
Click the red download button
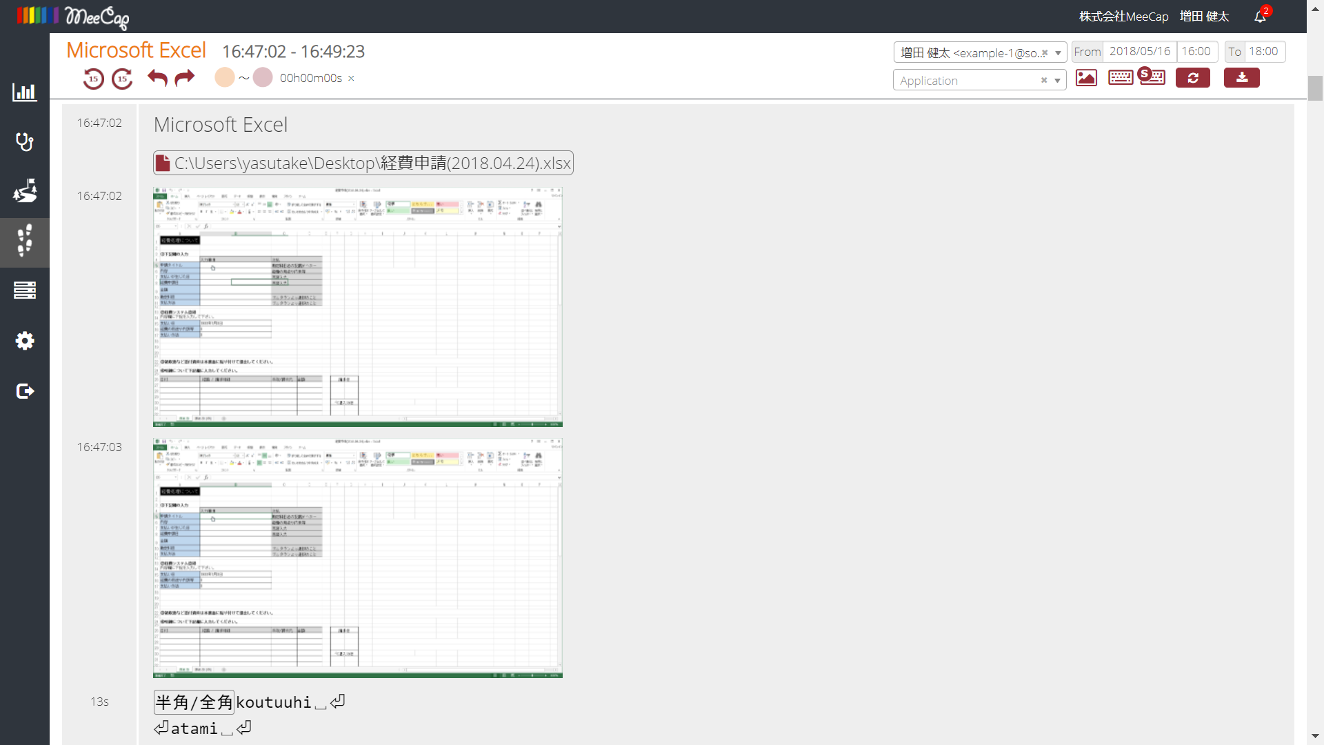tap(1242, 78)
